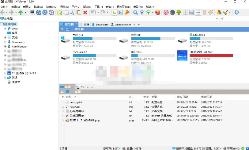
Task: Select the file 必看说明.txt
Action: click(x=77, y=111)
